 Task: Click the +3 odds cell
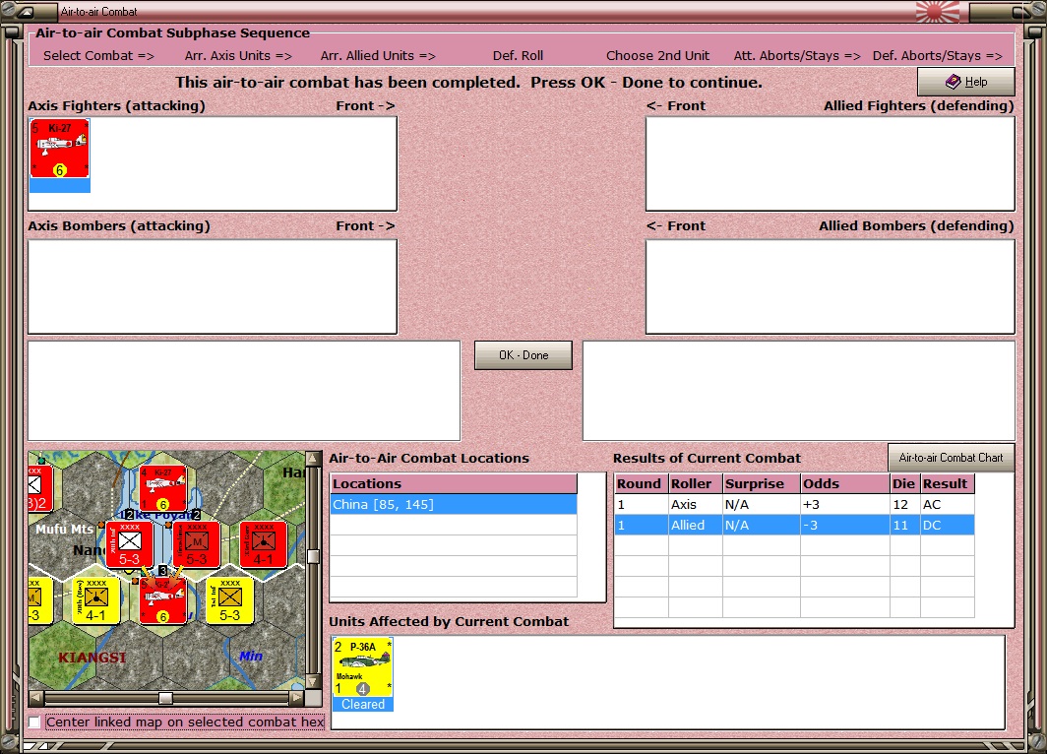(x=845, y=504)
